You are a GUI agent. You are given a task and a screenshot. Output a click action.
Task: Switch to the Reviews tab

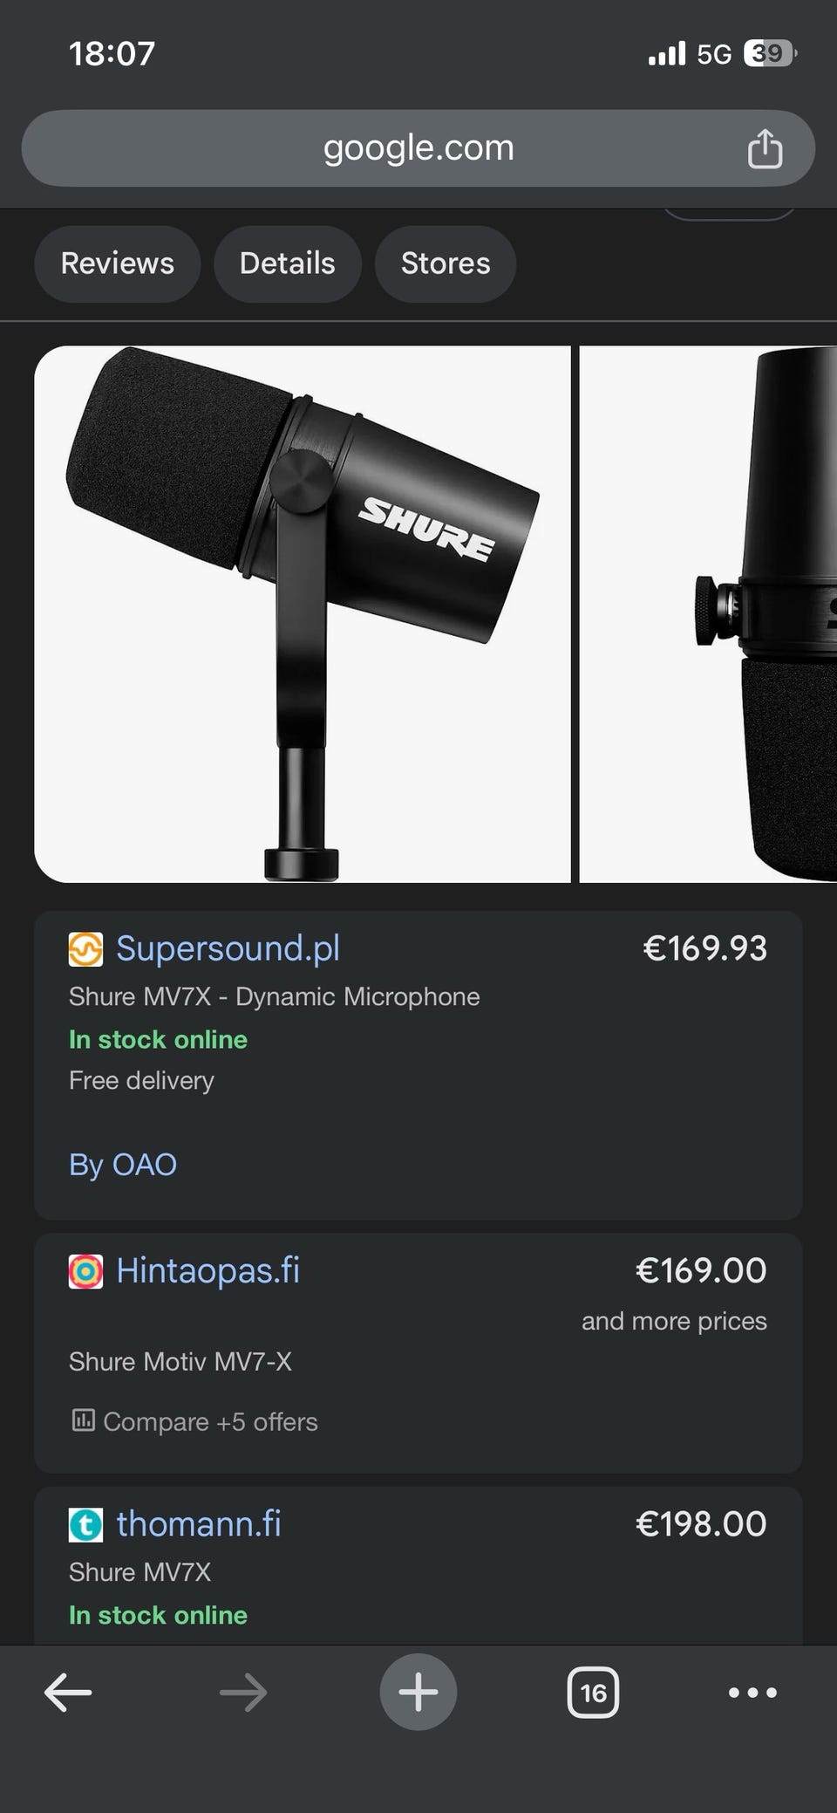click(118, 263)
